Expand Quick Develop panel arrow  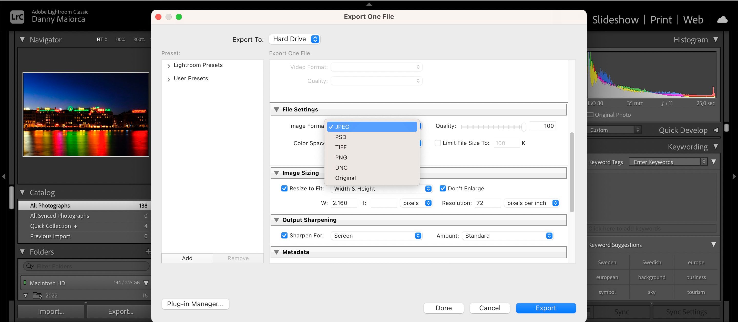coord(715,130)
